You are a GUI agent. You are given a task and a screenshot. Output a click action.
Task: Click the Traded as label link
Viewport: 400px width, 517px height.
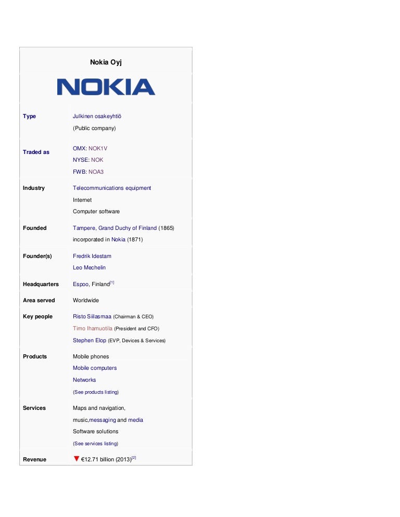(x=36, y=152)
